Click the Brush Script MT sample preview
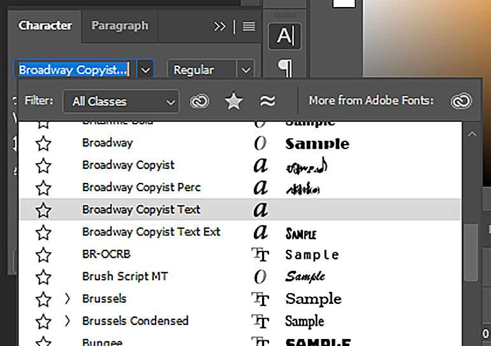 pyautogui.click(x=305, y=277)
